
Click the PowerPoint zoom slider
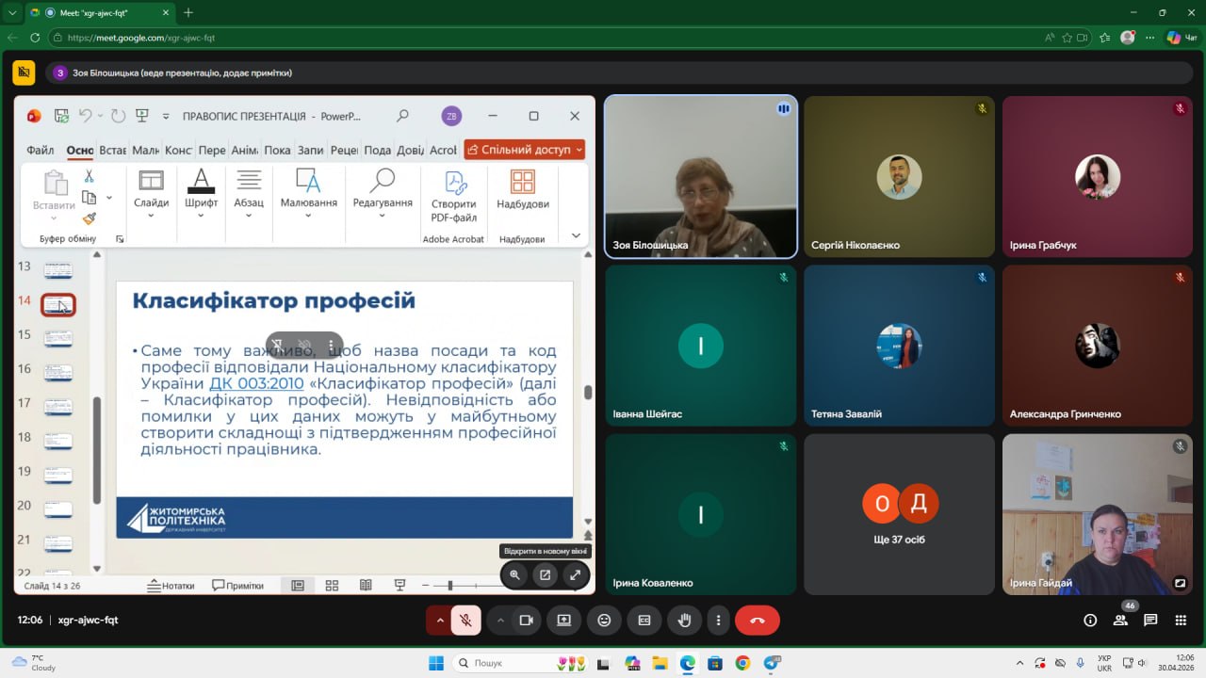click(x=450, y=586)
